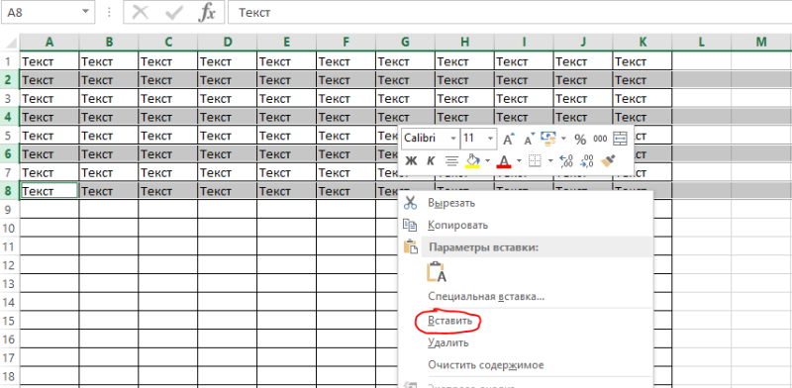Confirm formula bar entry checkmark
Screen dimensions: 792x388
click(x=173, y=13)
